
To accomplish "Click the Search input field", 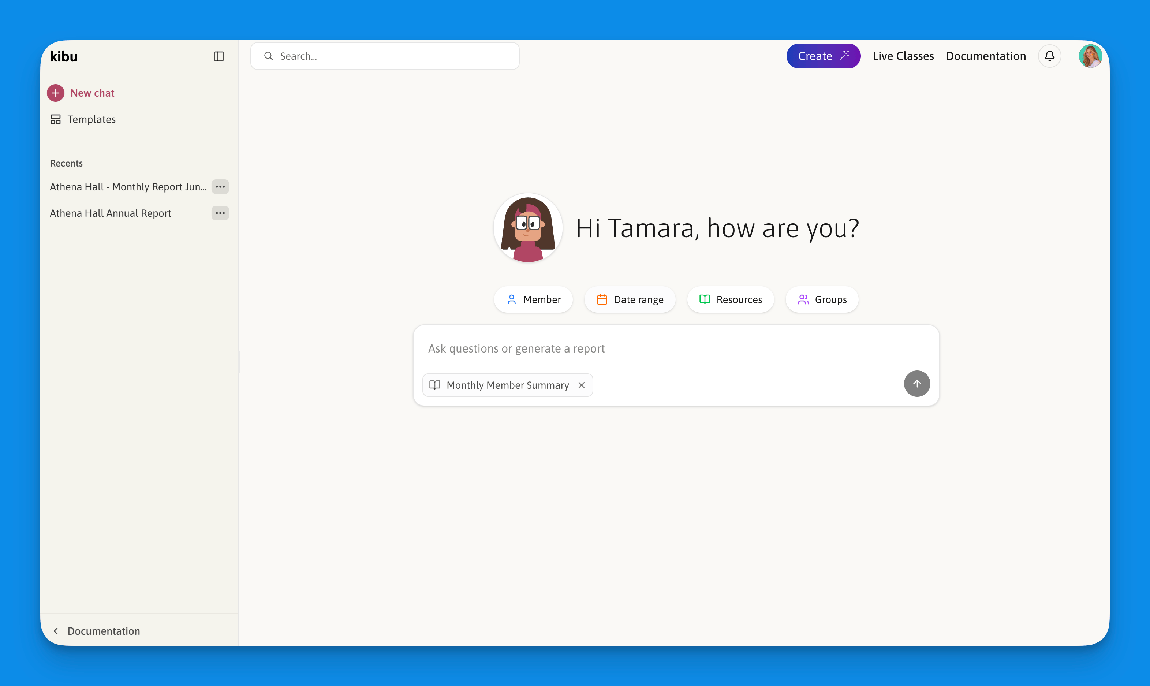I will coord(385,56).
